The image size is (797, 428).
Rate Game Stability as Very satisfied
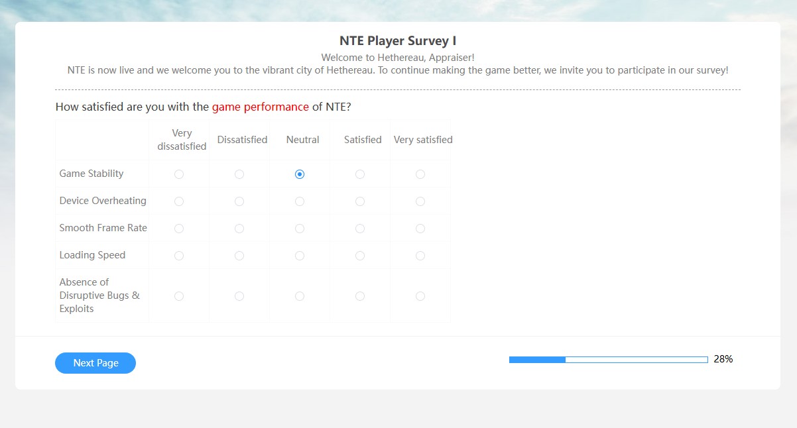tap(420, 174)
